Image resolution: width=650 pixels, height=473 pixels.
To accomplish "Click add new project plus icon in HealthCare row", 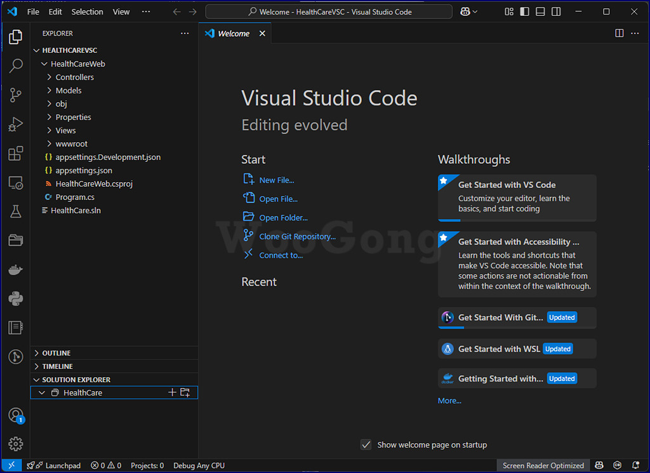I will tap(172, 392).
